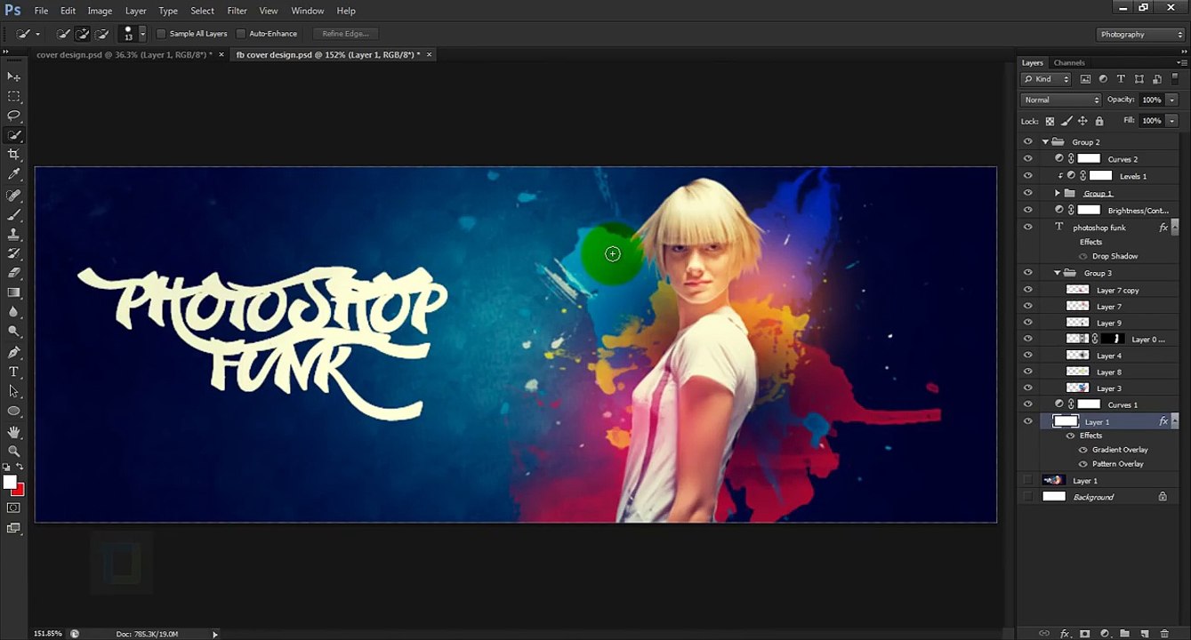
Task: Hide the Group 2 layer group
Action: (x=1028, y=142)
